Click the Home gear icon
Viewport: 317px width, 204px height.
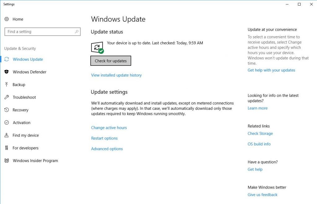tap(7, 19)
